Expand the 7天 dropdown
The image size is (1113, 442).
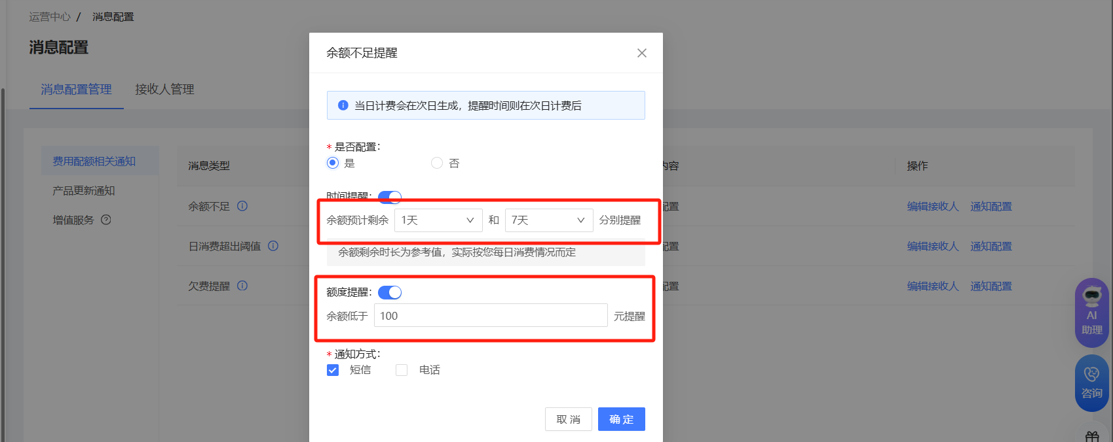point(548,220)
